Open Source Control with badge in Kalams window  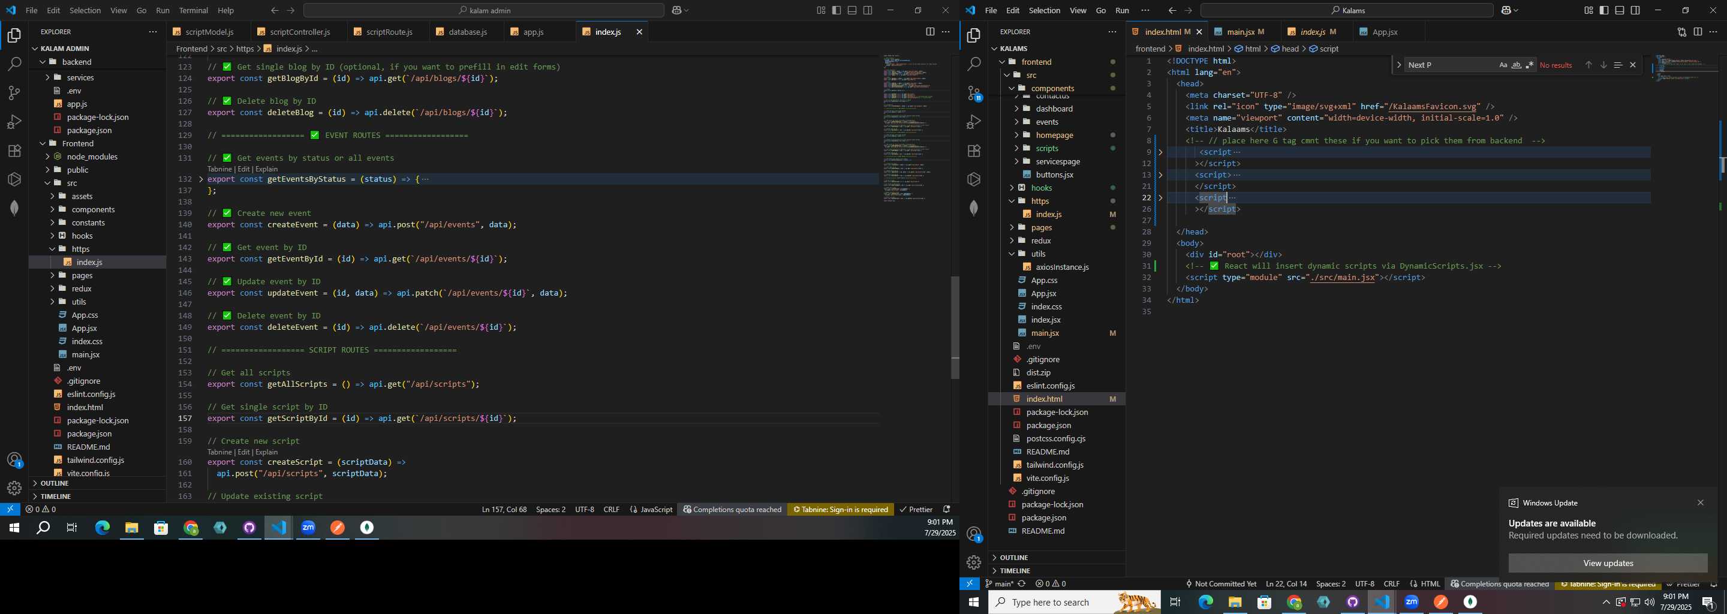click(974, 93)
